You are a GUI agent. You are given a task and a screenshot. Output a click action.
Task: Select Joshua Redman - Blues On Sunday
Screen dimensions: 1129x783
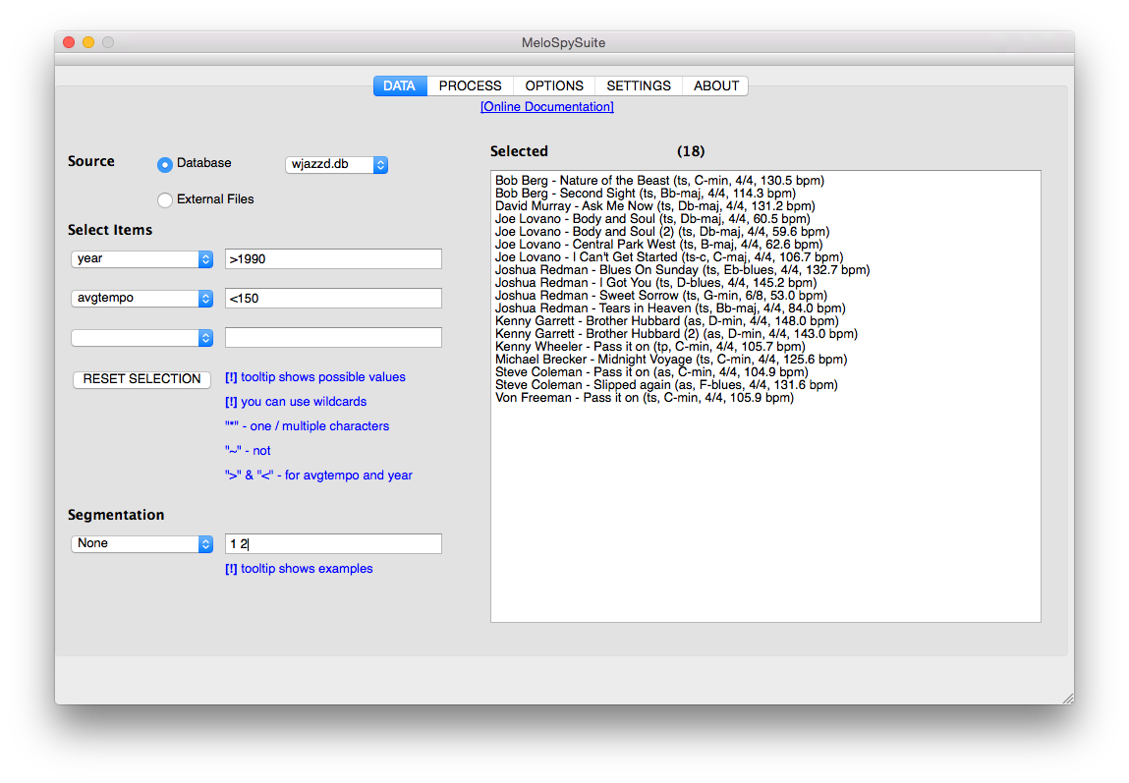click(x=683, y=270)
